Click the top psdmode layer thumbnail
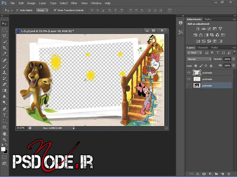Screen dimensions: 237x177 [197, 73]
